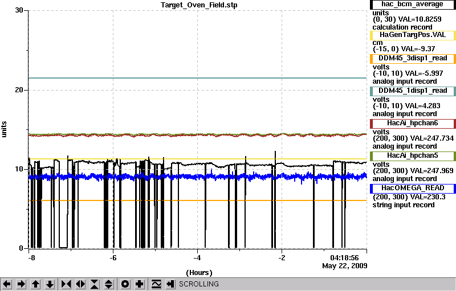This screenshot has width=456, height=291.
Task: Click the circle auto-scale toolbar icon
Action: point(125,284)
